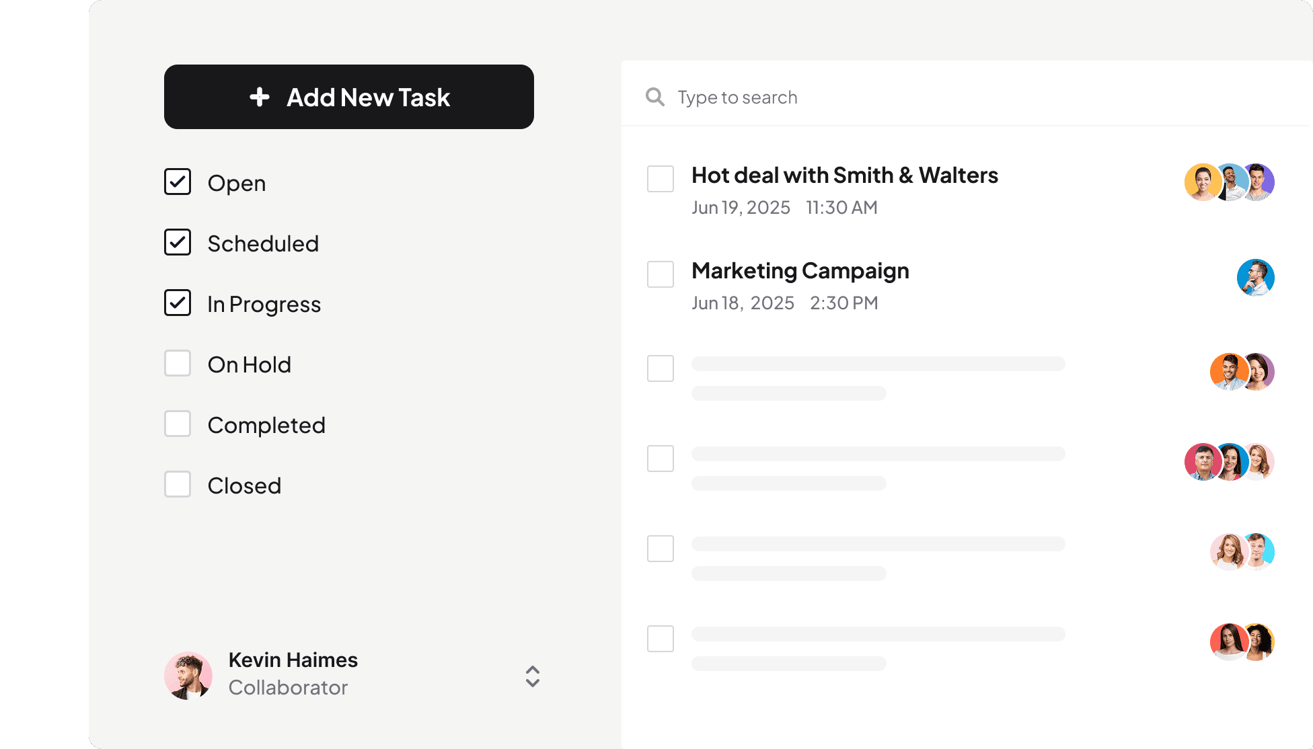Open the Hot deal with Smith & Walters task
Image resolution: width=1313 pixels, height=749 pixels.
844,175
